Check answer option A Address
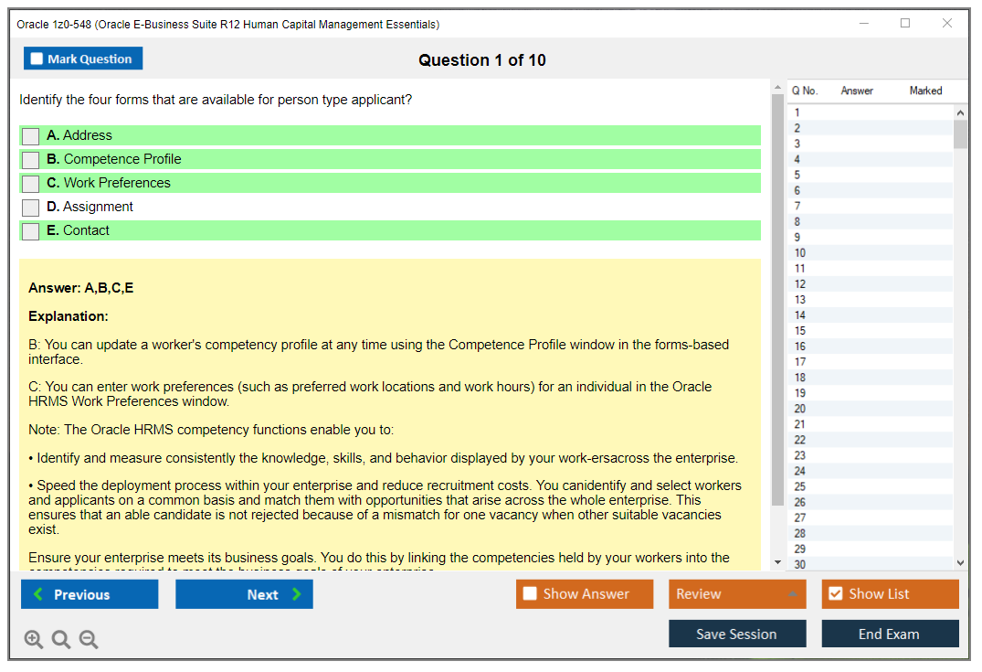 [x=29, y=135]
